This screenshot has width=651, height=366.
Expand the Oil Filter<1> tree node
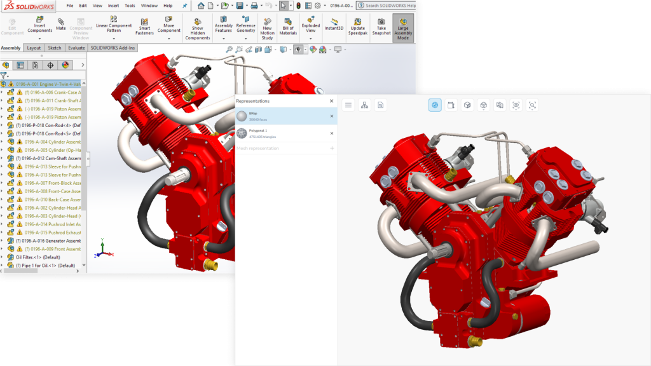(x=2, y=257)
